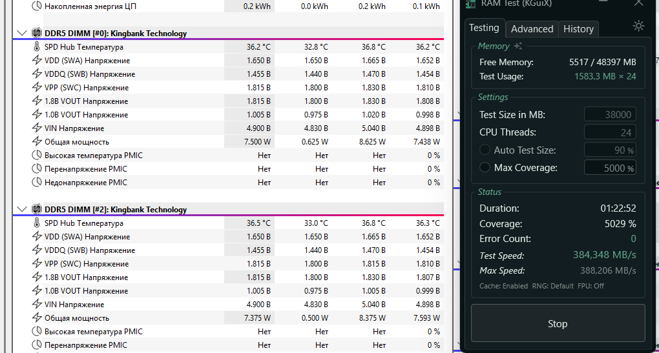Viewport: 659px width, 353px height.
Task: Click 'FPU: Off' status text
Action: [591, 286]
